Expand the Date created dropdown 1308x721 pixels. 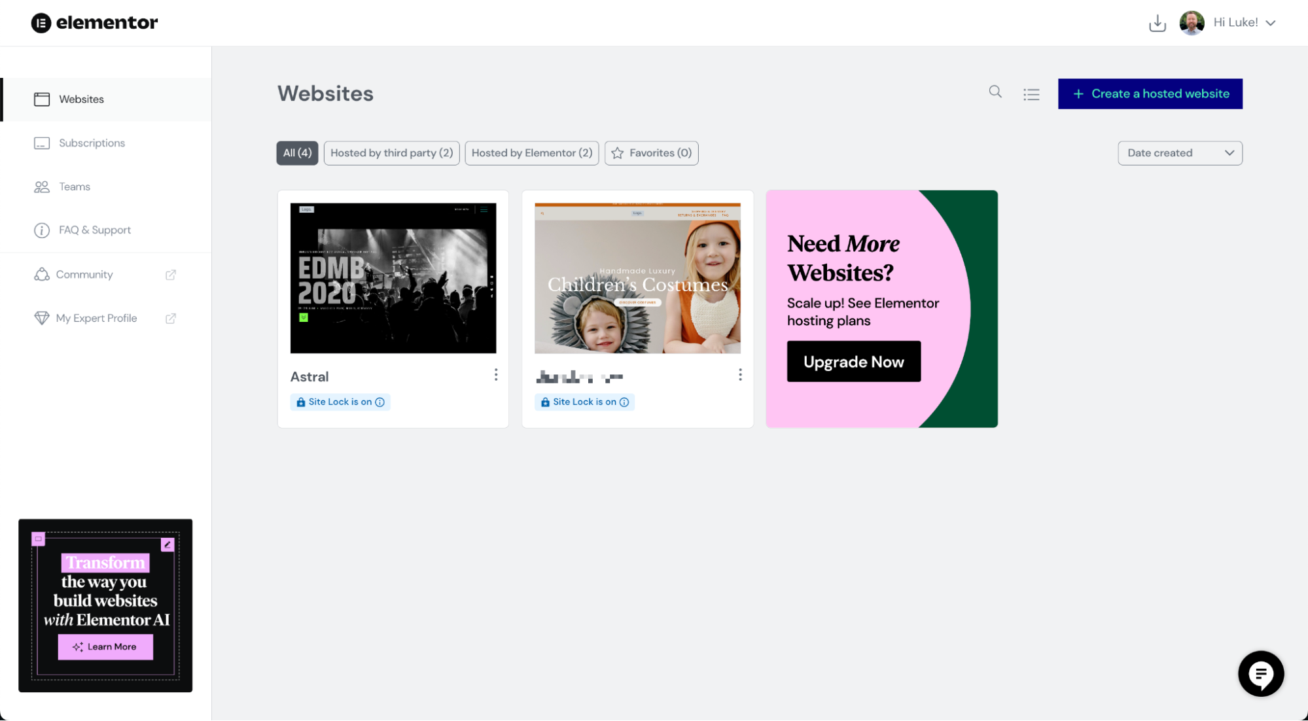point(1180,152)
